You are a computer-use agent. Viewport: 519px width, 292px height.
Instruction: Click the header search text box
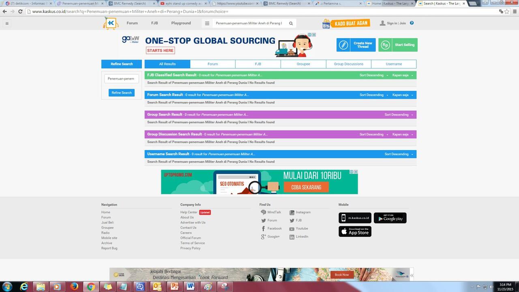(249, 24)
